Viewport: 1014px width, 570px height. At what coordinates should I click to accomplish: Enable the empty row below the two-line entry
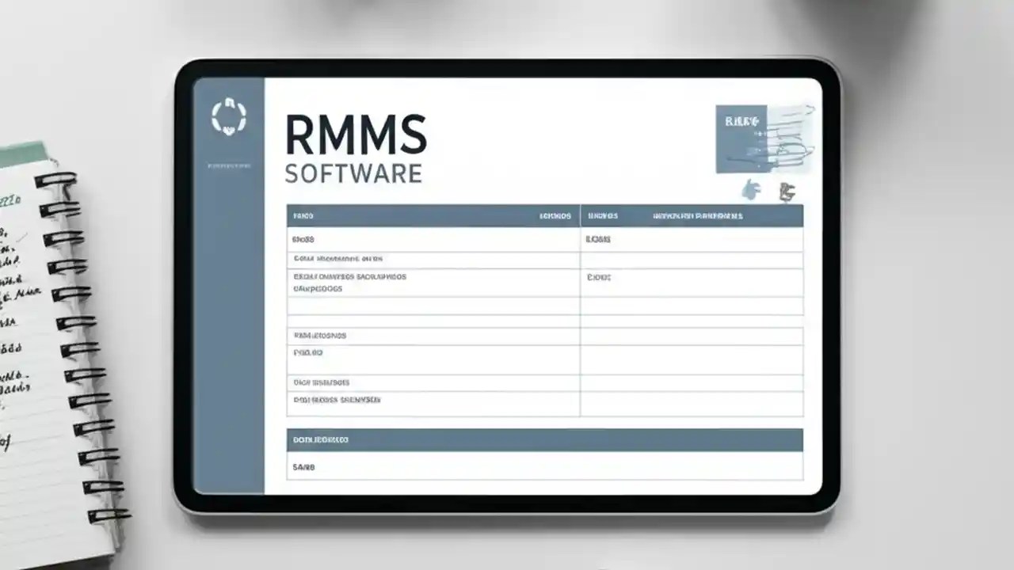point(433,307)
